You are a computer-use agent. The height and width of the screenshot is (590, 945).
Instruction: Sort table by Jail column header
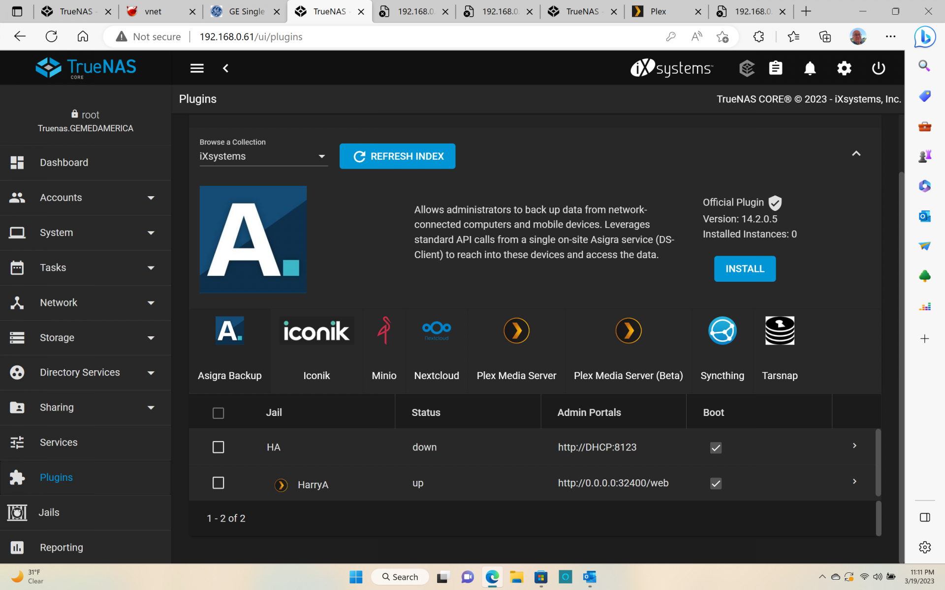coord(274,413)
